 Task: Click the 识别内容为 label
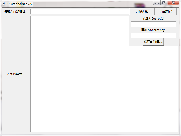pyautogui.click(x=16, y=74)
